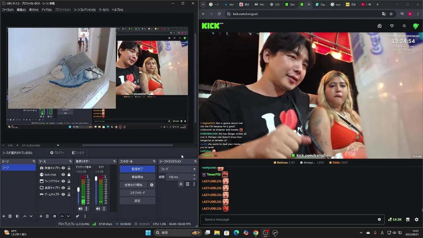Adjust the Mic volume slider
This screenshot has width=423, height=238.
pos(96,178)
